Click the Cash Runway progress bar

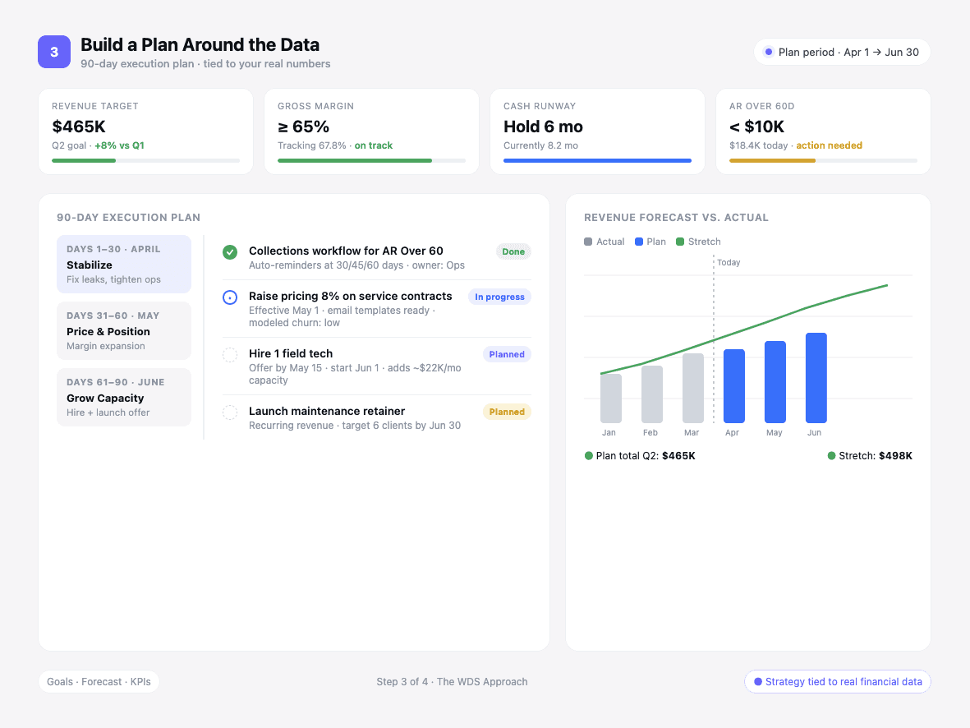point(597,160)
